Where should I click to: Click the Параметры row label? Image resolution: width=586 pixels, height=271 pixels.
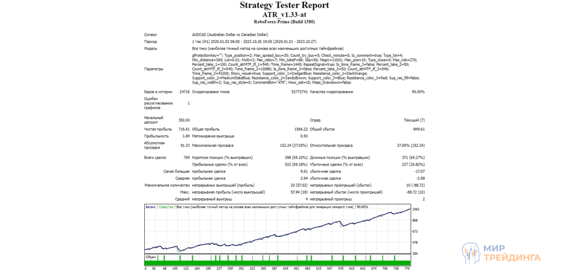(154, 69)
